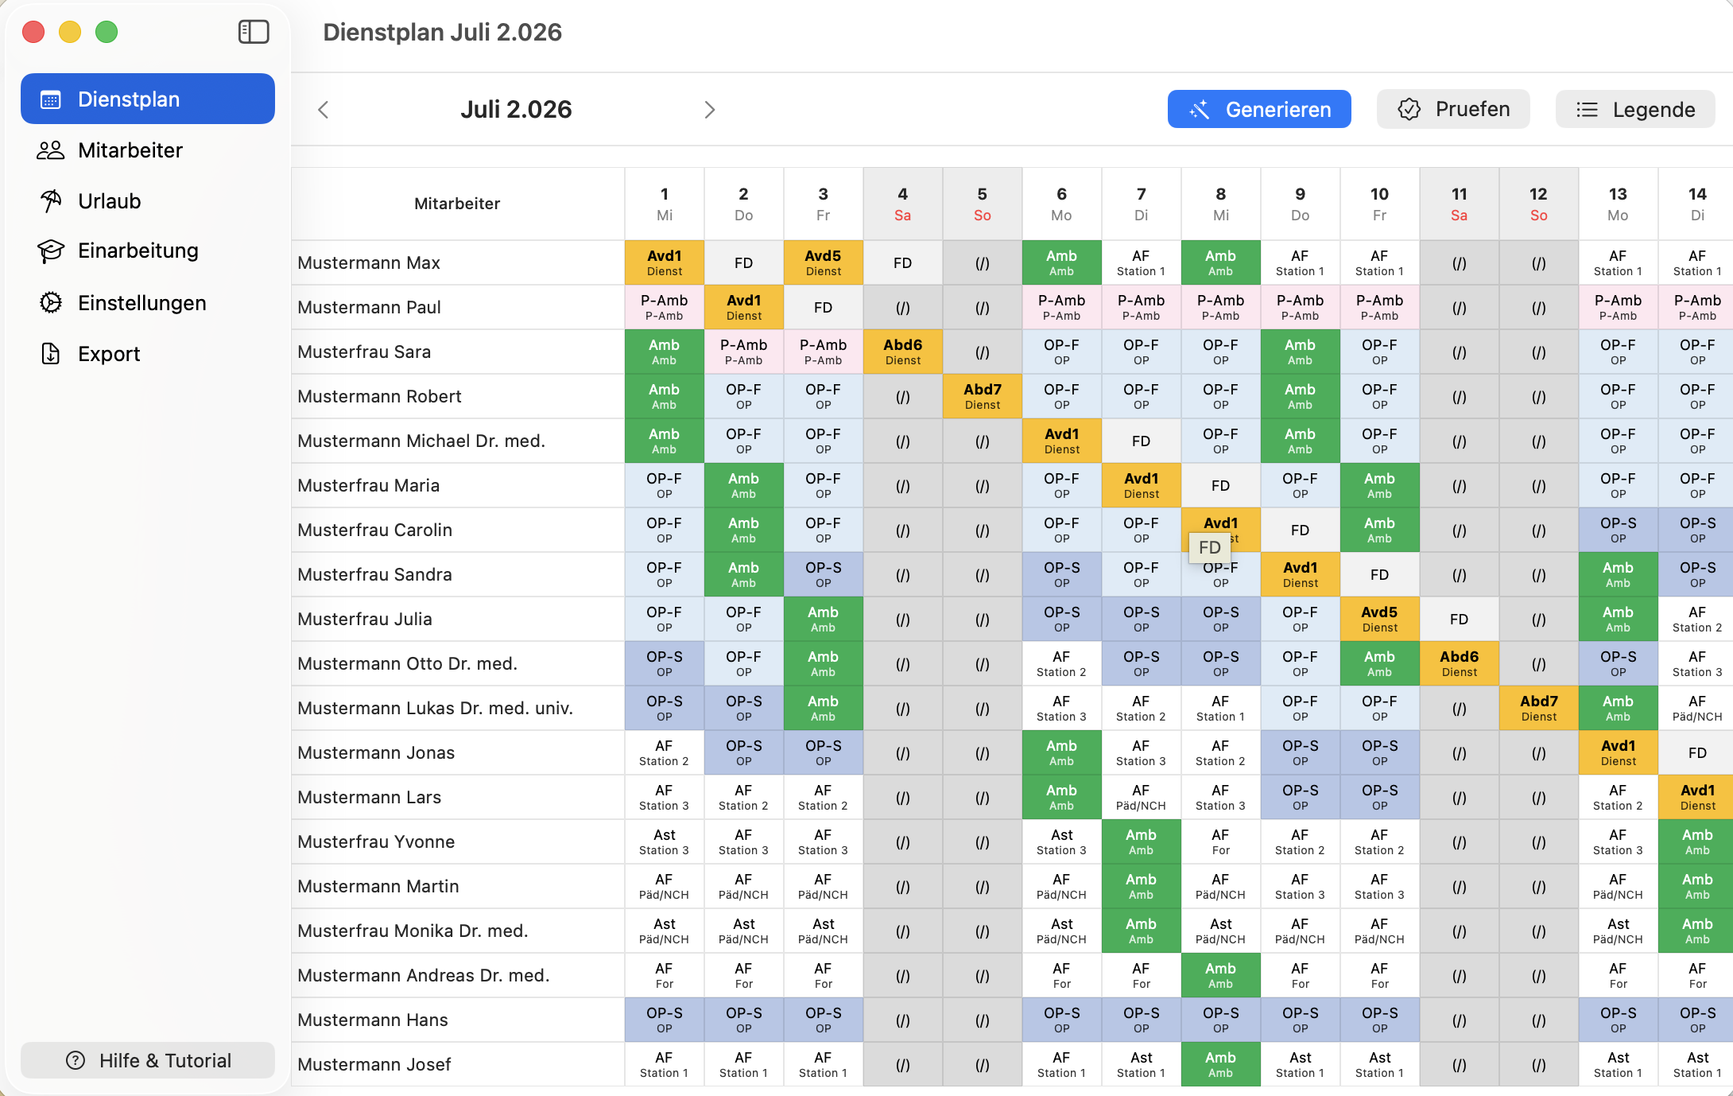The image size is (1733, 1096).
Task: Click the Pruefen checkmark seal icon
Action: click(x=1409, y=110)
